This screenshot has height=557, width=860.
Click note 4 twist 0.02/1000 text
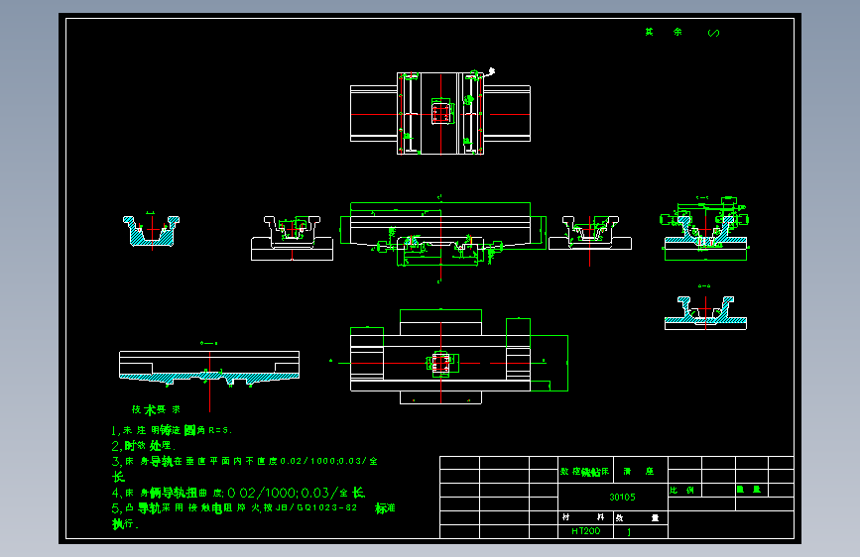(x=239, y=493)
